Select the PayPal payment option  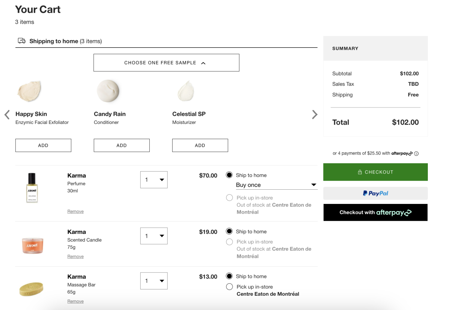[x=375, y=193]
